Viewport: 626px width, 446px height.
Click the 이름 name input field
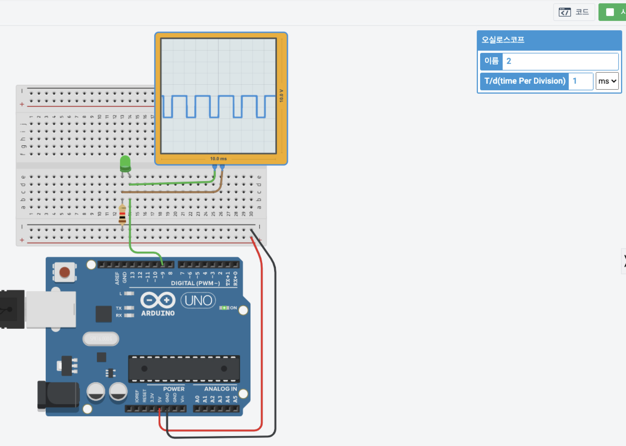coord(560,61)
